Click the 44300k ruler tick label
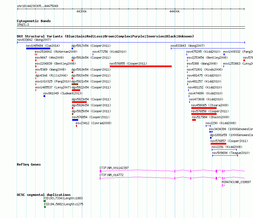 point(82,11)
